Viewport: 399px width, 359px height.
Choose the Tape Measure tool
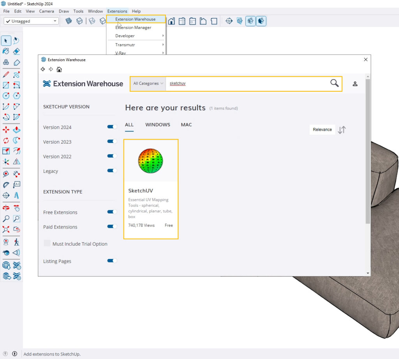pyautogui.click(x=6, y=174)
